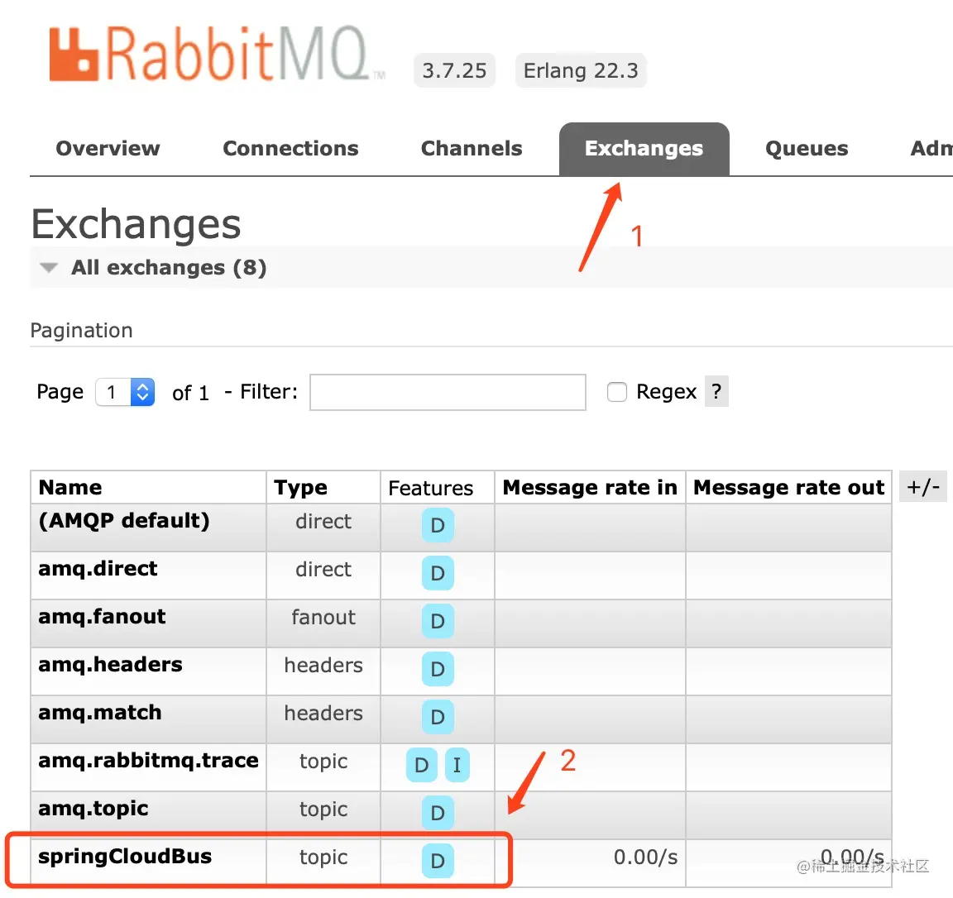Click the D badge for amq.match
This screenshot has width=953, height=898.
pyautogui.click(x=438, y=717)
